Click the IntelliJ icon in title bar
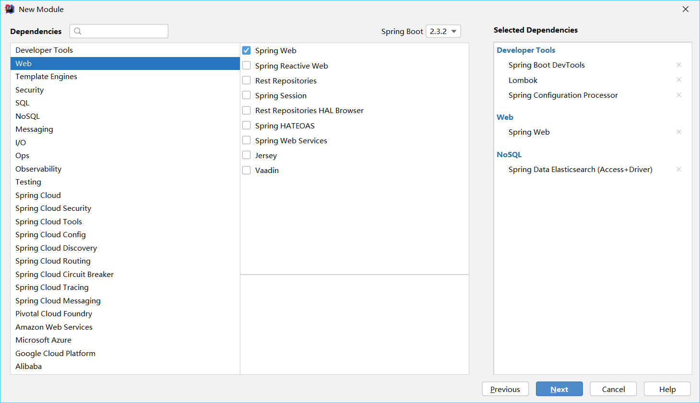Screen dimensions: 700x403 [10, 9]
